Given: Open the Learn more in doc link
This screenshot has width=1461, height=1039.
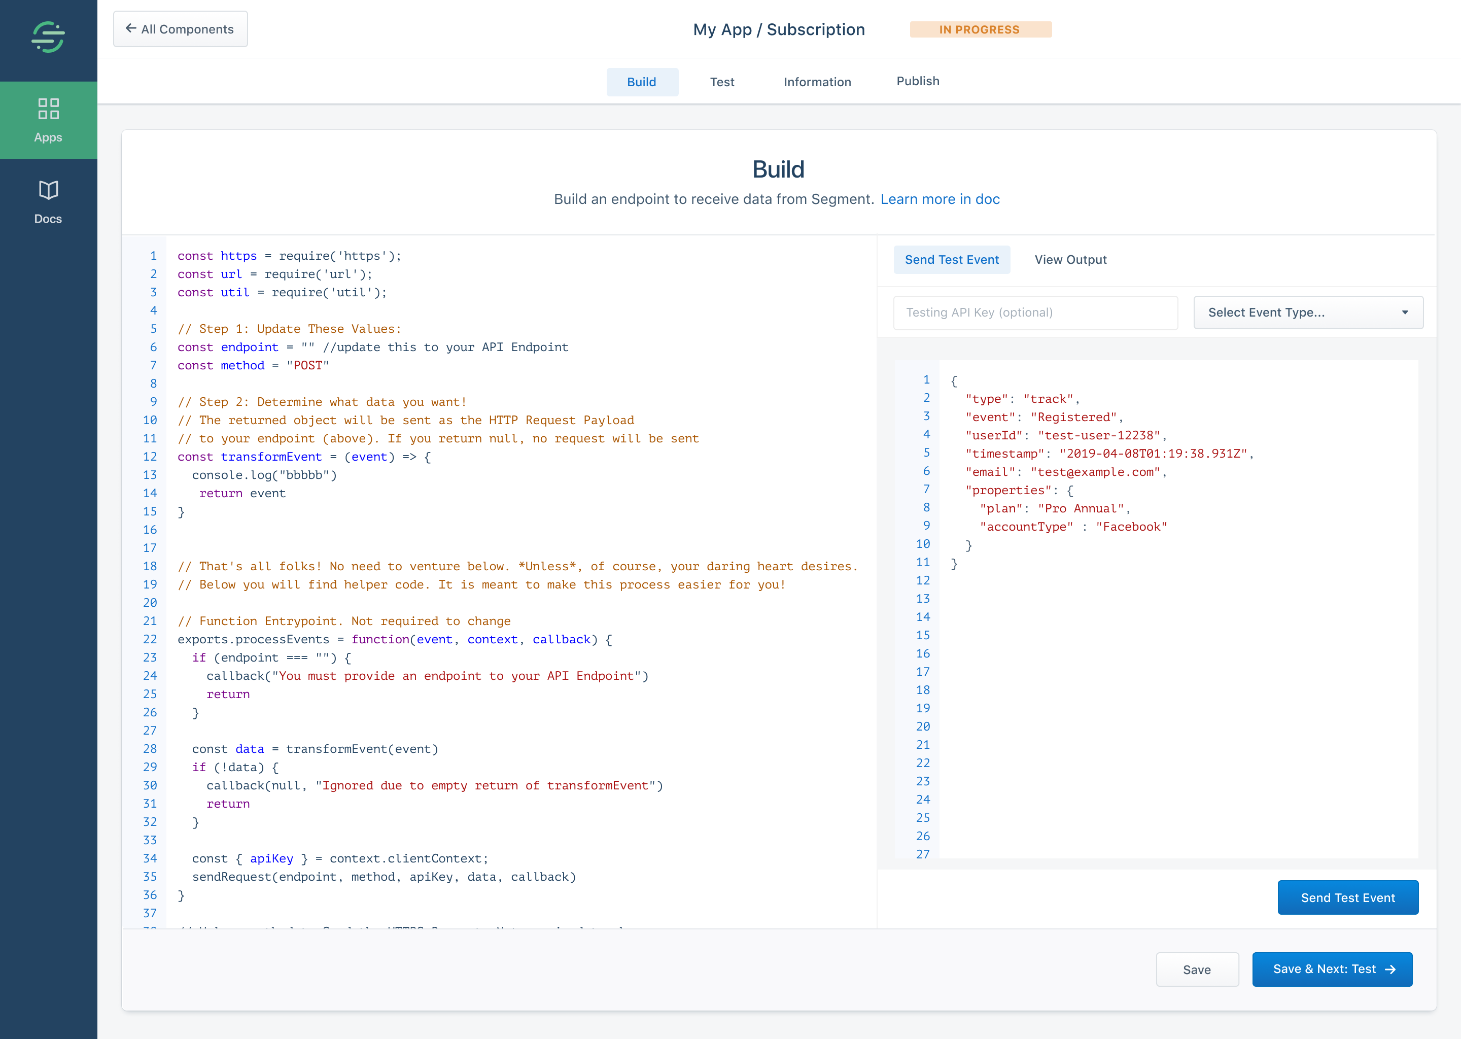Looking at the screenshot, I should [x=940, y=199].
